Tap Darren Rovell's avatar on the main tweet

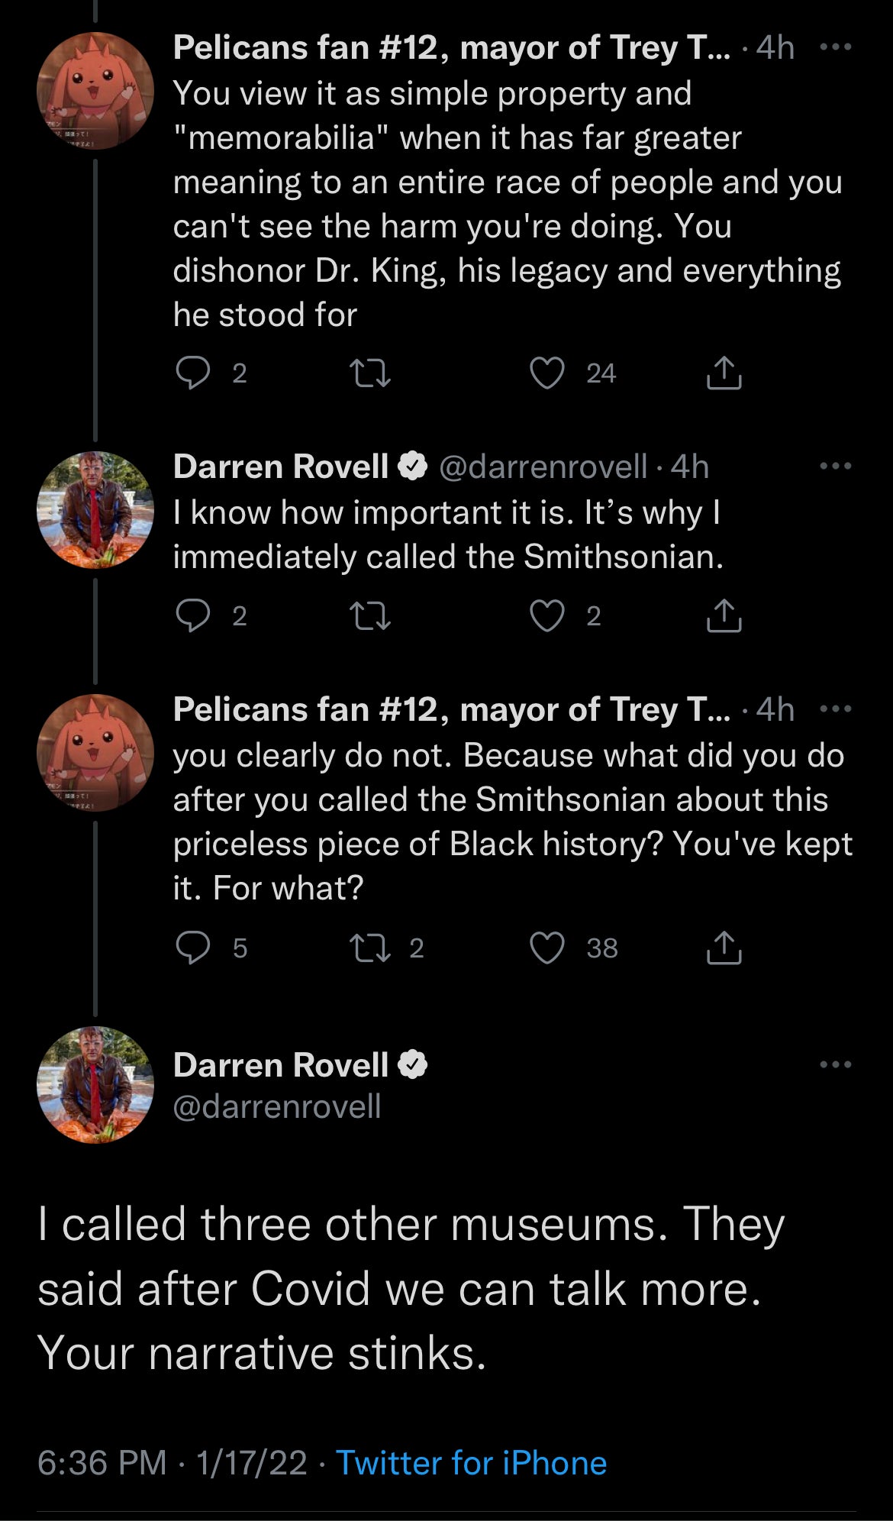(x=95, y=1085)
